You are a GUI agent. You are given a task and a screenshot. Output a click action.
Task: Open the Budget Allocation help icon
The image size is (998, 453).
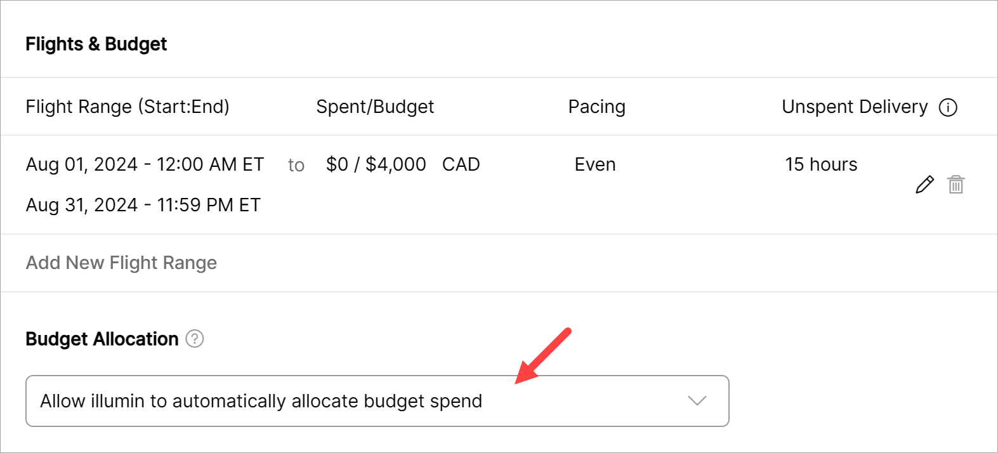tap(195, 339)
